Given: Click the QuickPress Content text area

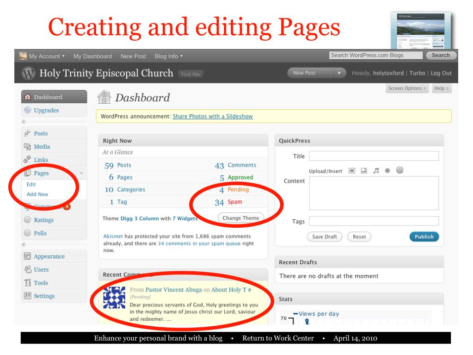Looking at the screenshot, I should click(374, 193).
